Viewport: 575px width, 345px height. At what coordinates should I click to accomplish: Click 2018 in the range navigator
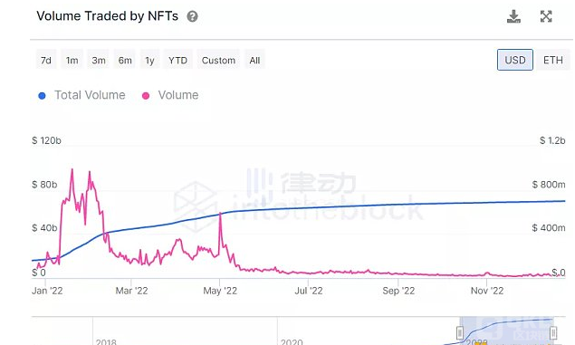point(106,341)
